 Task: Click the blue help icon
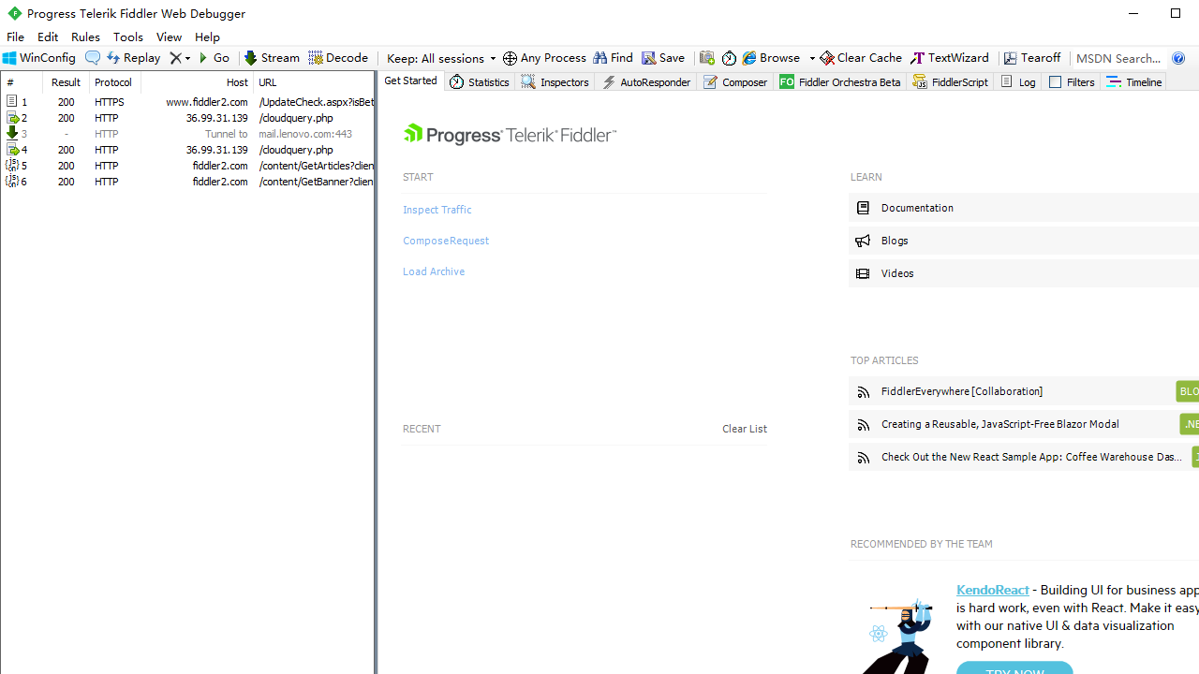point(1178,58)
